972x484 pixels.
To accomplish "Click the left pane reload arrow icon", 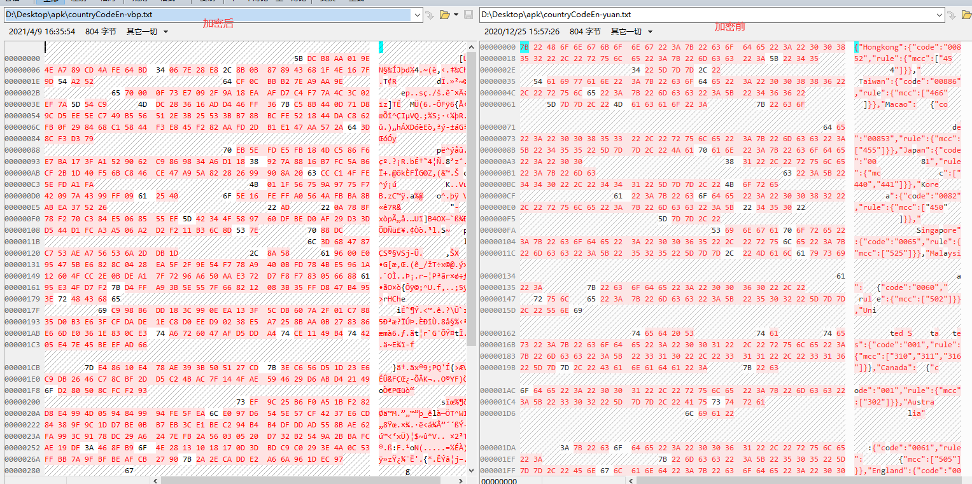I will point(431,15).
